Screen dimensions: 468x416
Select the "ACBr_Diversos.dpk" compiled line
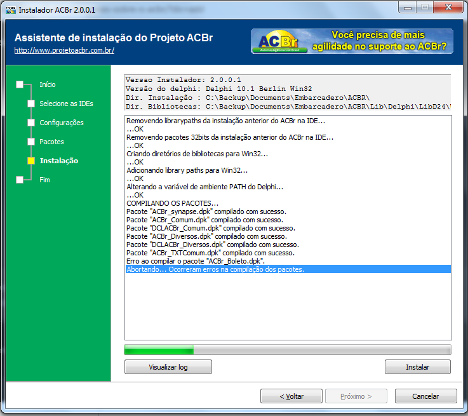288,236
